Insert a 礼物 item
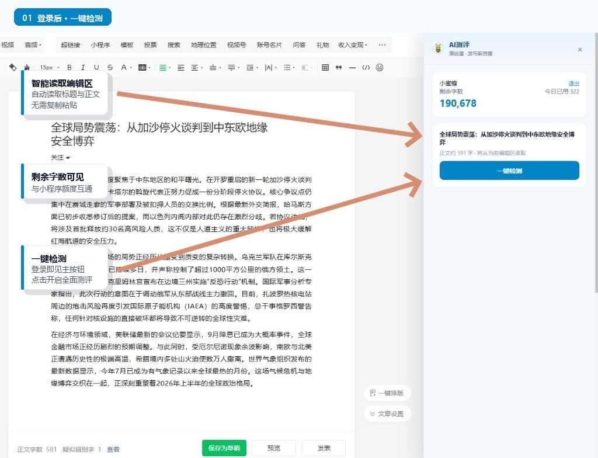 pos(322,45)
